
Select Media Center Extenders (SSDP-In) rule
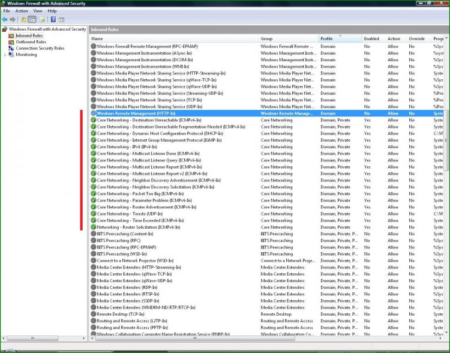(267, 301)
